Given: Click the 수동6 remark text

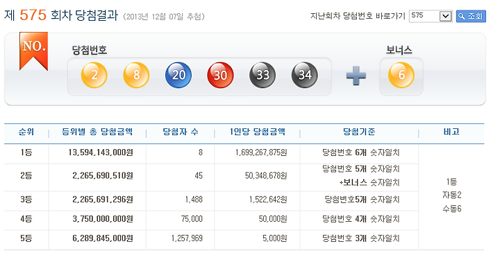Looking at the screenshot, I should [452, 209].
